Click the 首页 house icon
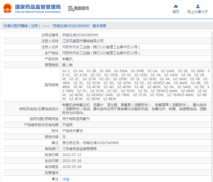213x182 pixels. [176, 6]
